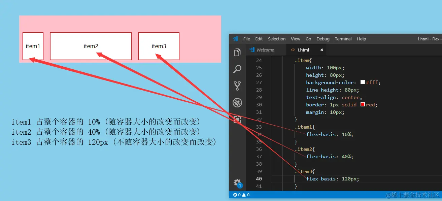
Task: Open the Manage gear menu
Action: click(237, 183)
